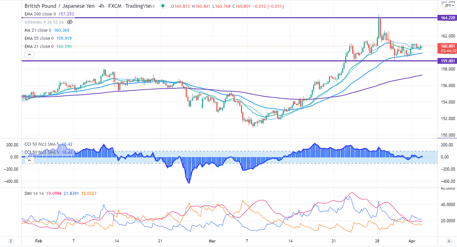Viewport: 457px width, 247px height.
Task: Click the British Pound / Japanese Yen title
Action: (59, 6)
